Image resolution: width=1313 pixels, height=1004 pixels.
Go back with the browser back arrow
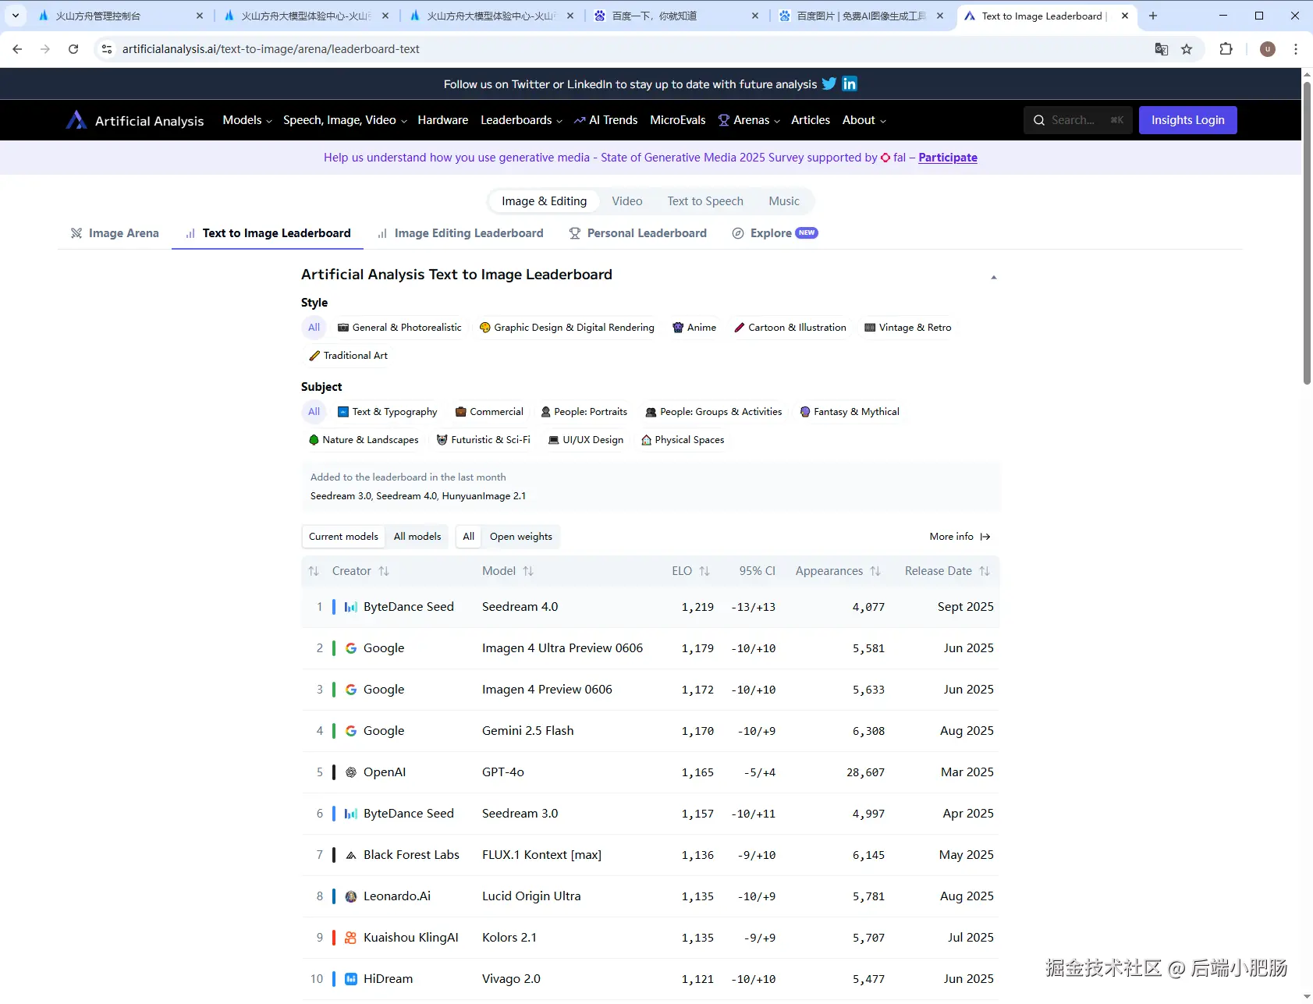[17, 49]
